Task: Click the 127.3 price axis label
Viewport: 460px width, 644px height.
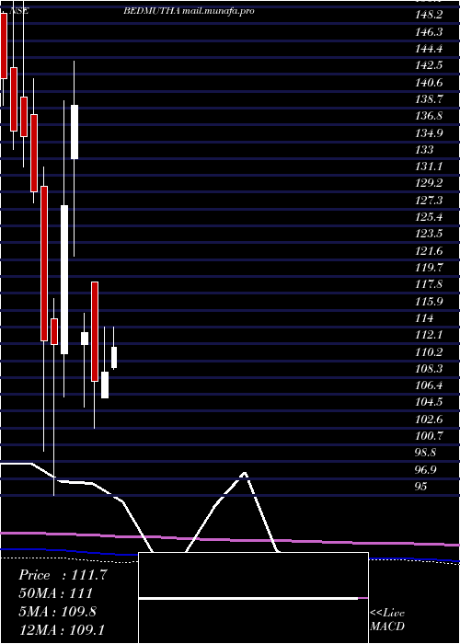Action: pyautogui.click(x=429, y=200)
